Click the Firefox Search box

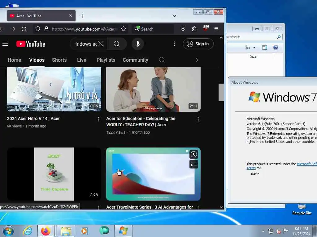point(153,29)
